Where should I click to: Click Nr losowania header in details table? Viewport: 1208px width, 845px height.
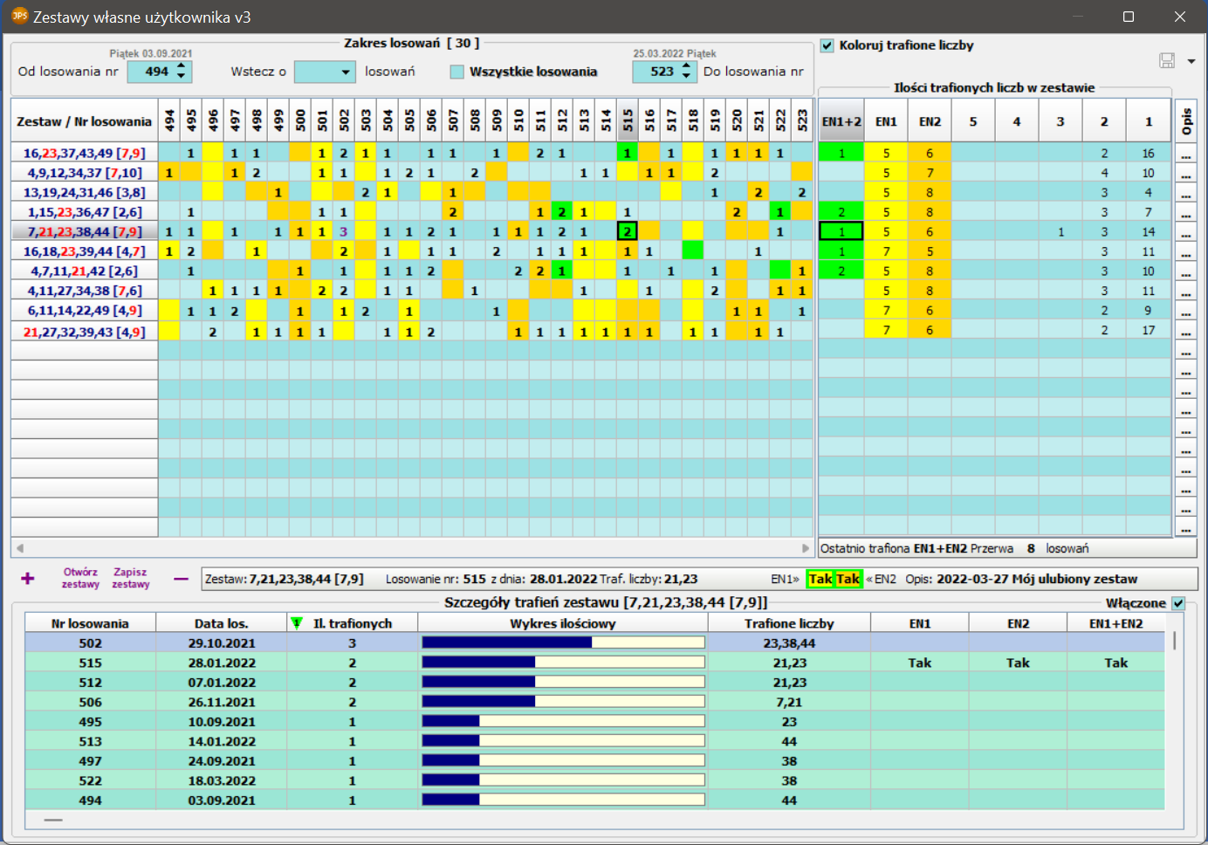pyautogui.click(x=90, y=623)
